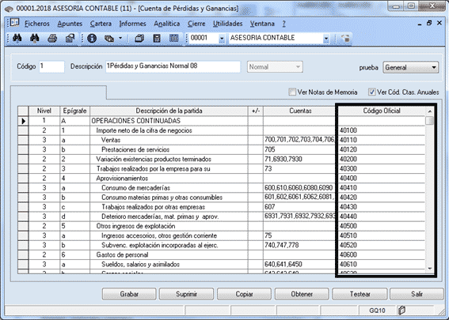Click the Consumo de mercaderías cell
This screenshot has width=449, height=320.
point(169,188)
